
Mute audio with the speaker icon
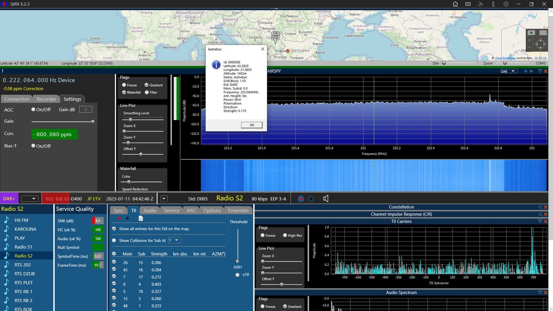(326, 199)
